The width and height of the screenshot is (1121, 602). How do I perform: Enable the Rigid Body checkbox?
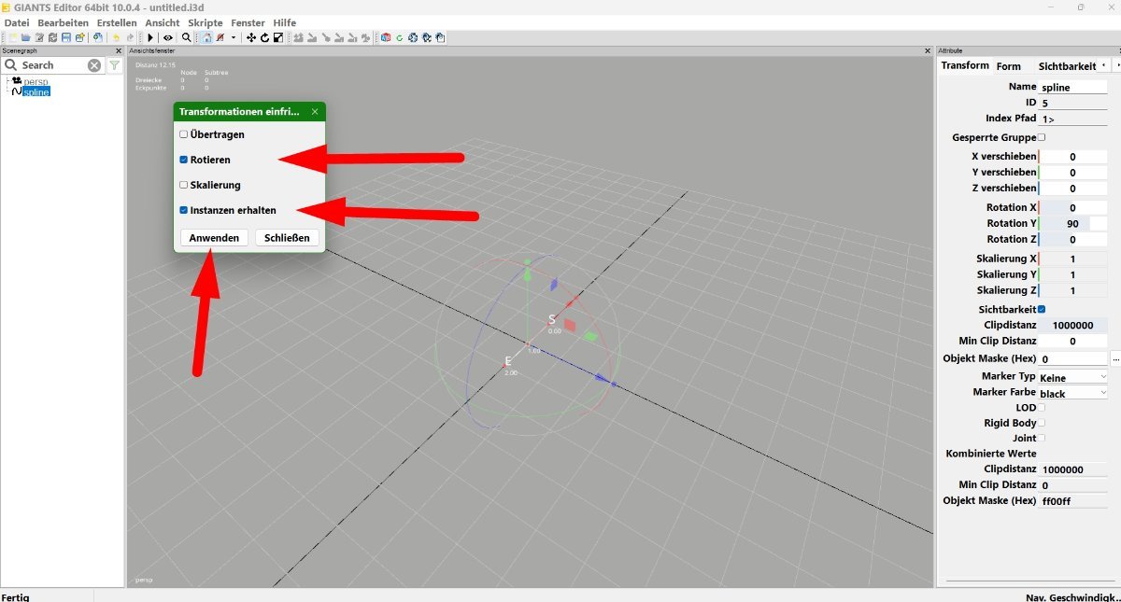coord(1042,423)
